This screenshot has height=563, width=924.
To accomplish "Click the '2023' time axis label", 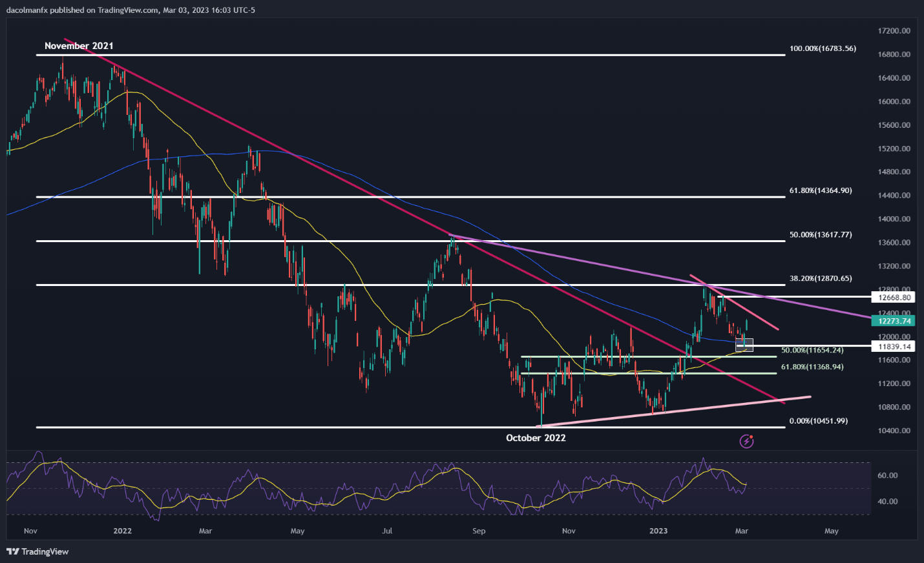I will coord(658,531).
